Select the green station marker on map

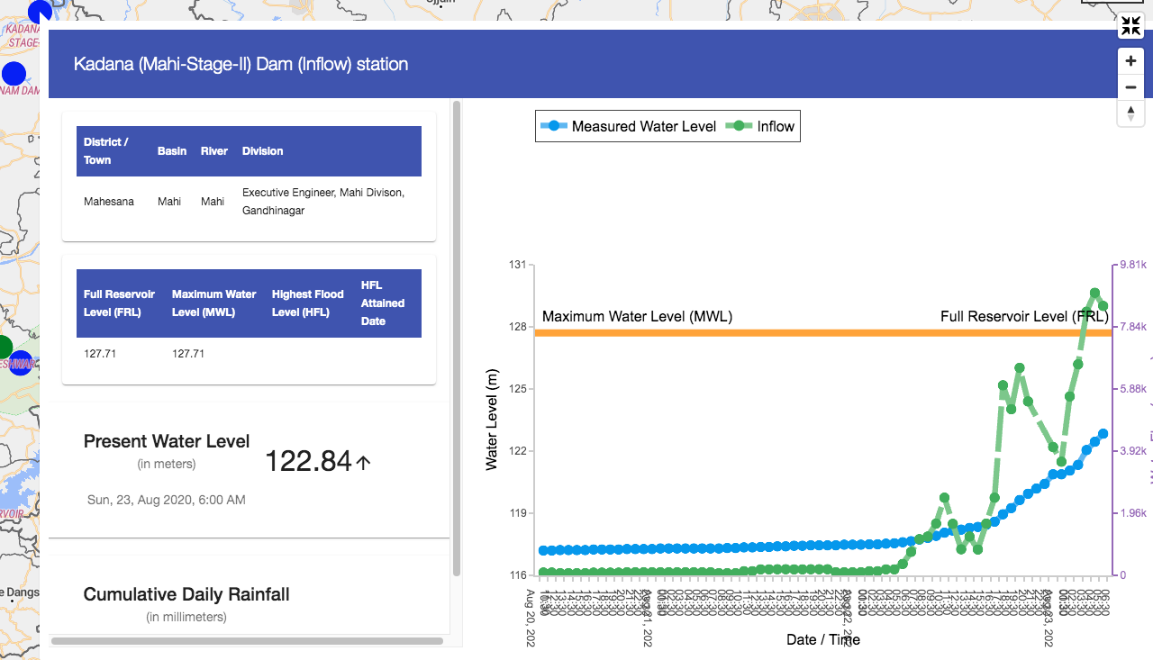[x=5, y=347]
